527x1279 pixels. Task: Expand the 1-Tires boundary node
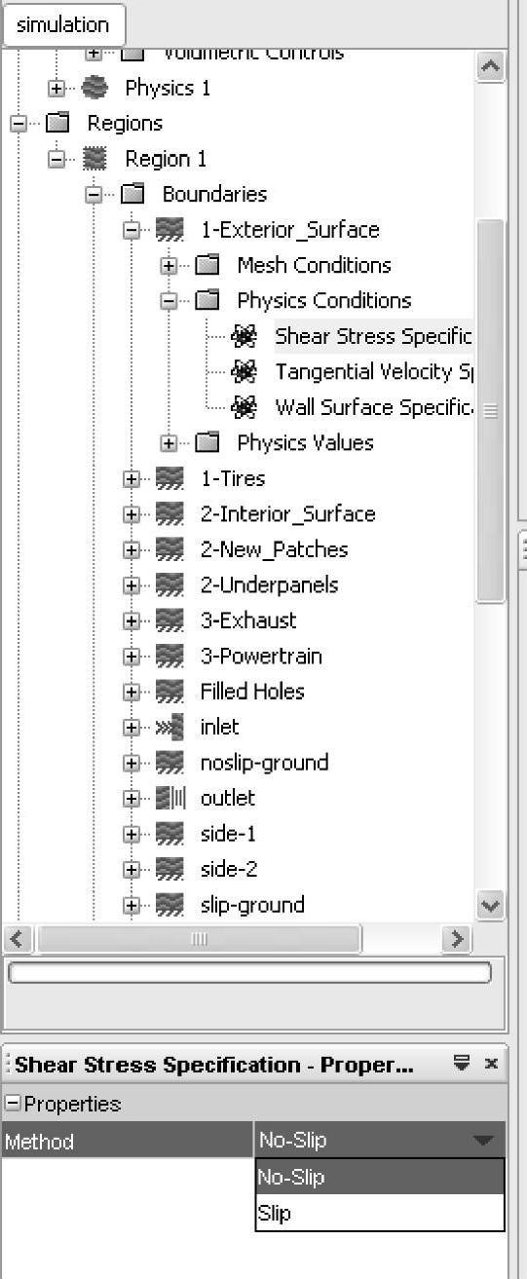(x=132, y=479)
